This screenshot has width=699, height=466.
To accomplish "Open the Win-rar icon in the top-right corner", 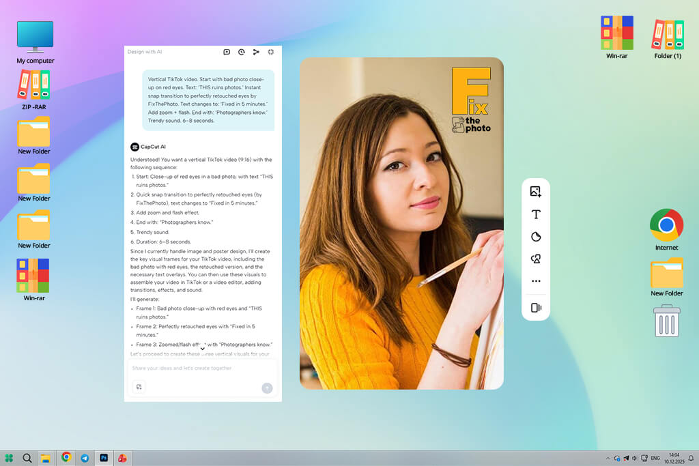I will 617,38.
